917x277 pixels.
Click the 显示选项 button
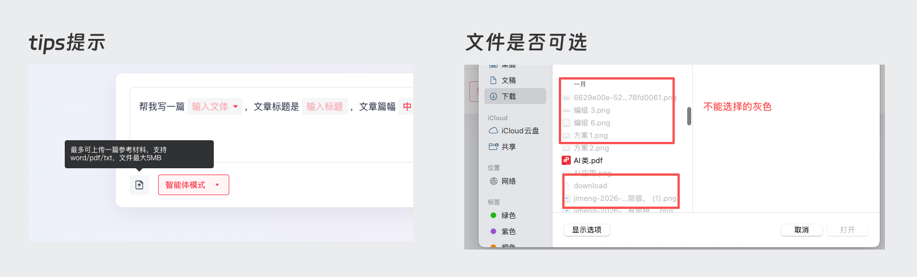(x=587, y=229)
